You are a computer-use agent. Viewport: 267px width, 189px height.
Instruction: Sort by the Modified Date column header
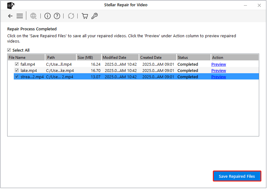[x=120, y=58]
